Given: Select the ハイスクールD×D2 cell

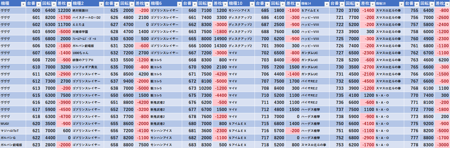Looking at the screenshot, I should tap(88, 18).
